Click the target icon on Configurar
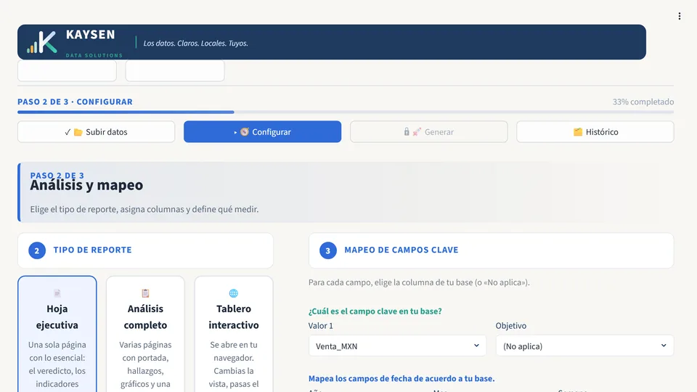 point(245,131)
